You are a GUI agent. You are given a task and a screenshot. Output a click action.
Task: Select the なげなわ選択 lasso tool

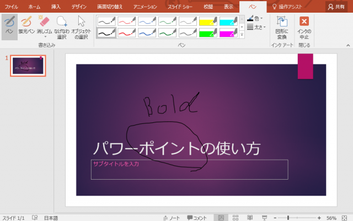(x=62, y=25)
